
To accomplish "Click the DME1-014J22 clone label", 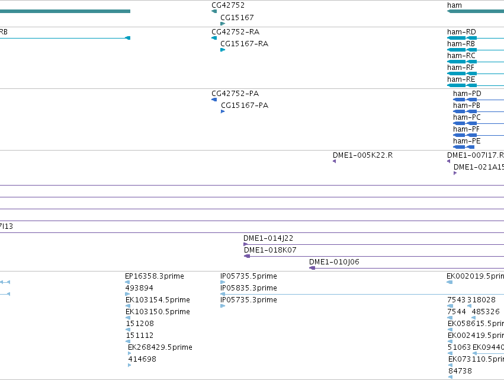I will [268, 238].
